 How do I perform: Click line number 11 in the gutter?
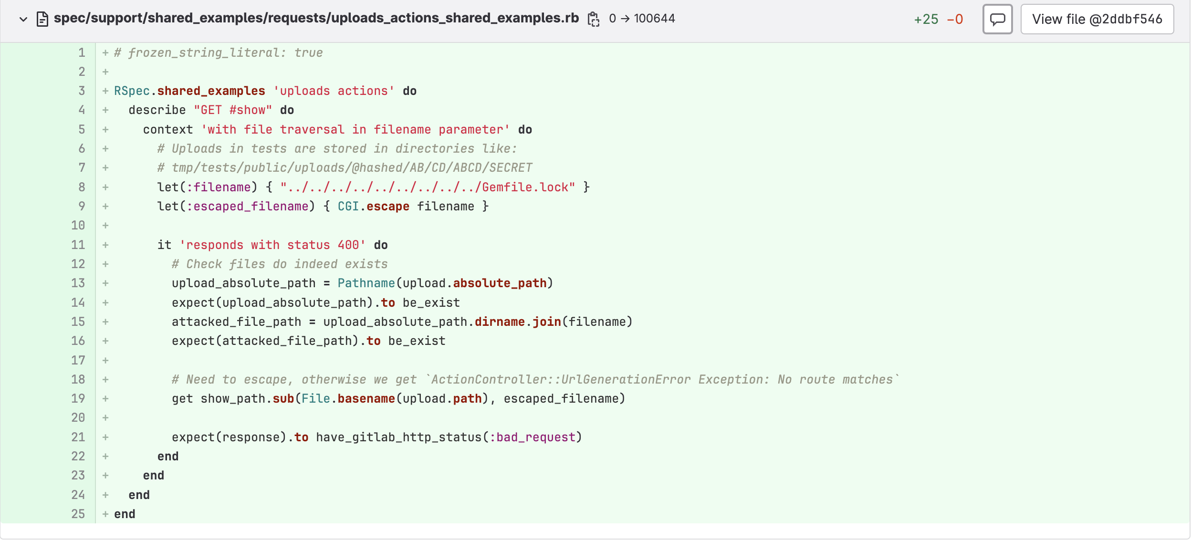(x=78, y=245)
